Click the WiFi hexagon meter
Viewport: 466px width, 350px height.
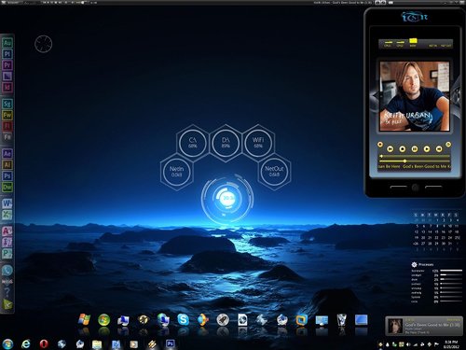tap(258, 143)
